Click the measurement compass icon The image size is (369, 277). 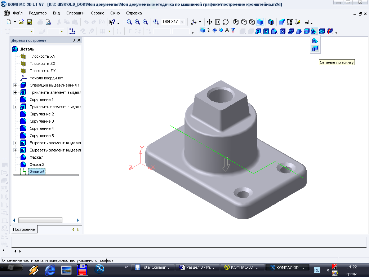[227, 31]
